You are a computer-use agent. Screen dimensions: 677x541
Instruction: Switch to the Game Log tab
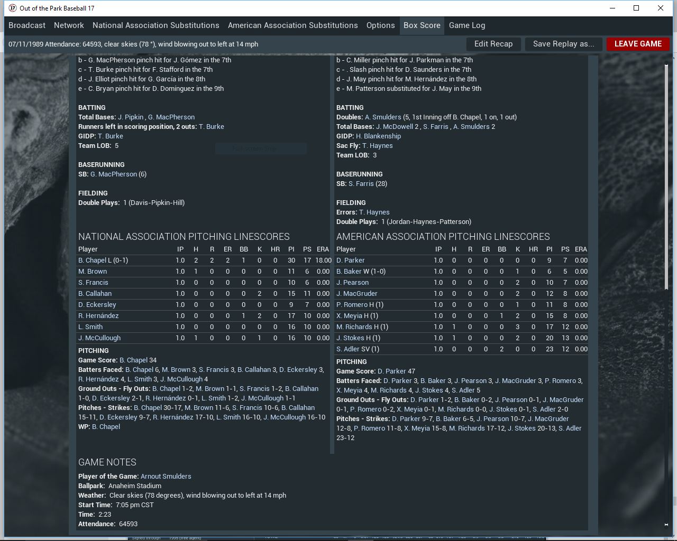point(467,25)
